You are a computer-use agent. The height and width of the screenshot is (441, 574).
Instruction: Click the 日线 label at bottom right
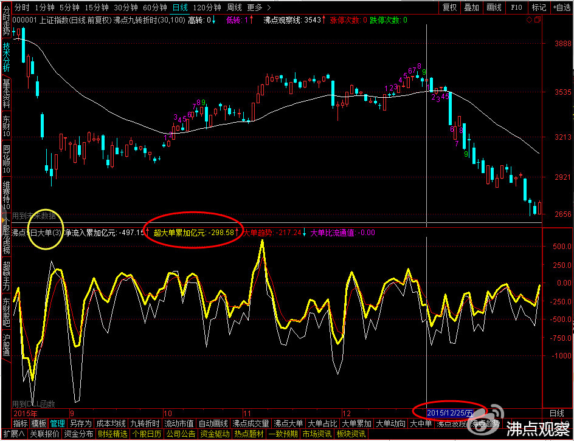(x=557, y=413)
